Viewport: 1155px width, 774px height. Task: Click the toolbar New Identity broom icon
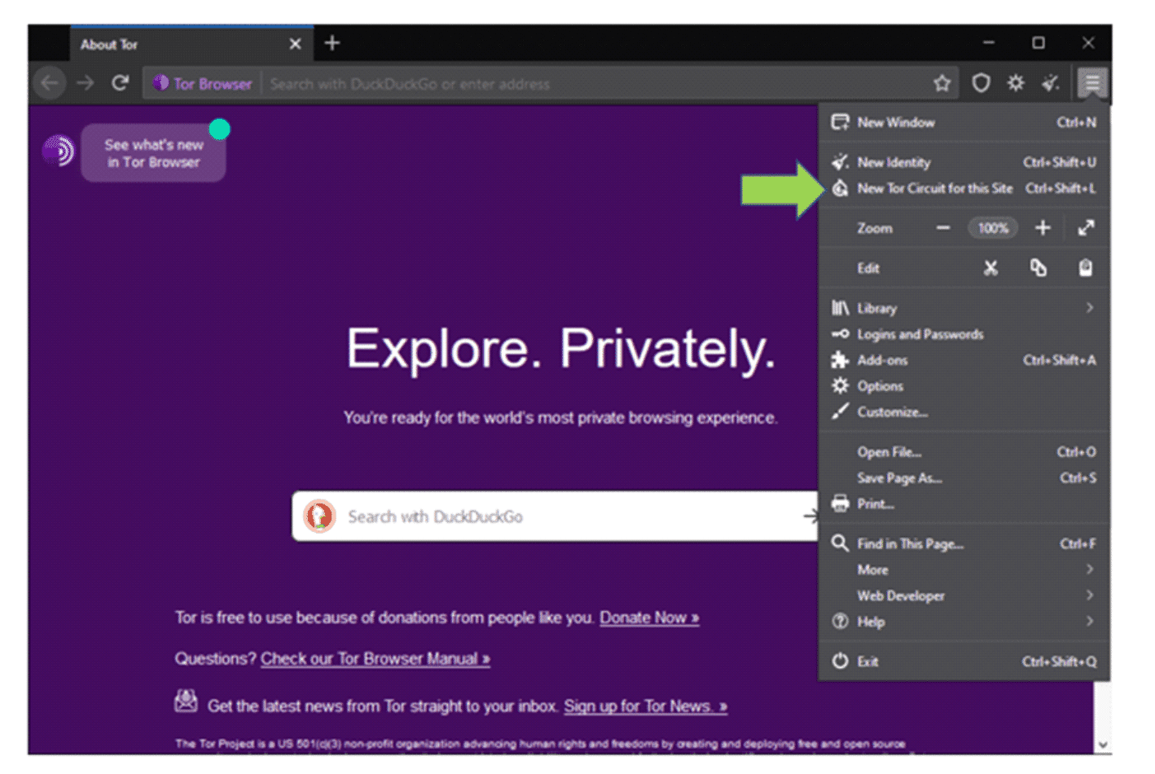[1051, 83]
